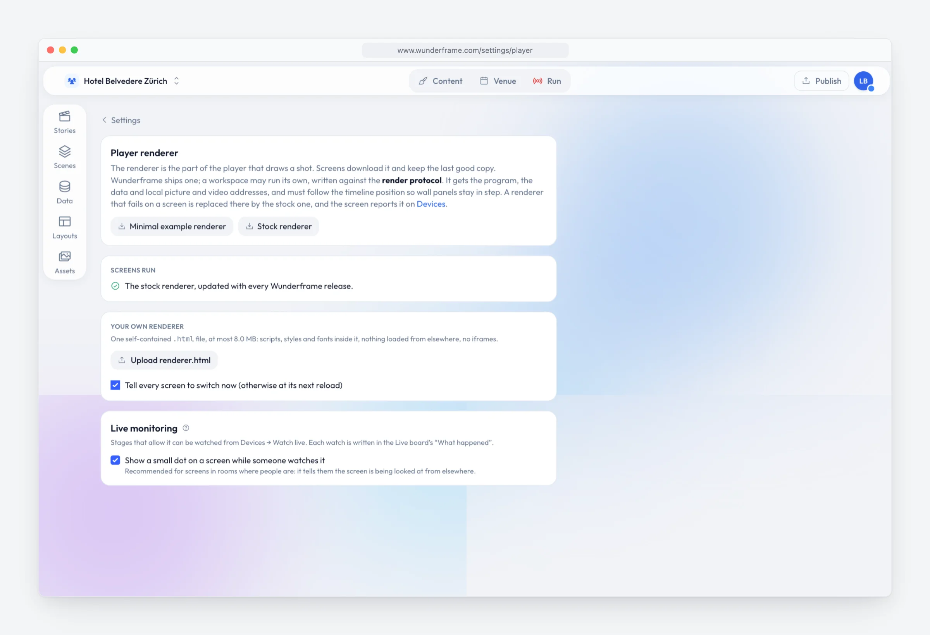Switch to the Venue tab
Screen dimensions: 930x635
click(498, 81)
